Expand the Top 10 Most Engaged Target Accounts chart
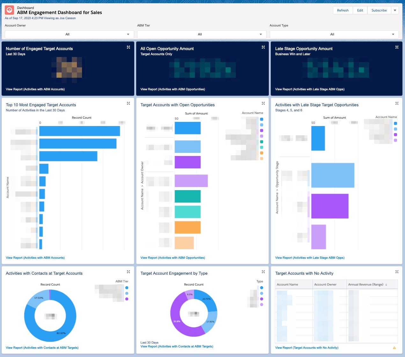The height and width of the screenshot is (357, 405). tap(129, 103)
